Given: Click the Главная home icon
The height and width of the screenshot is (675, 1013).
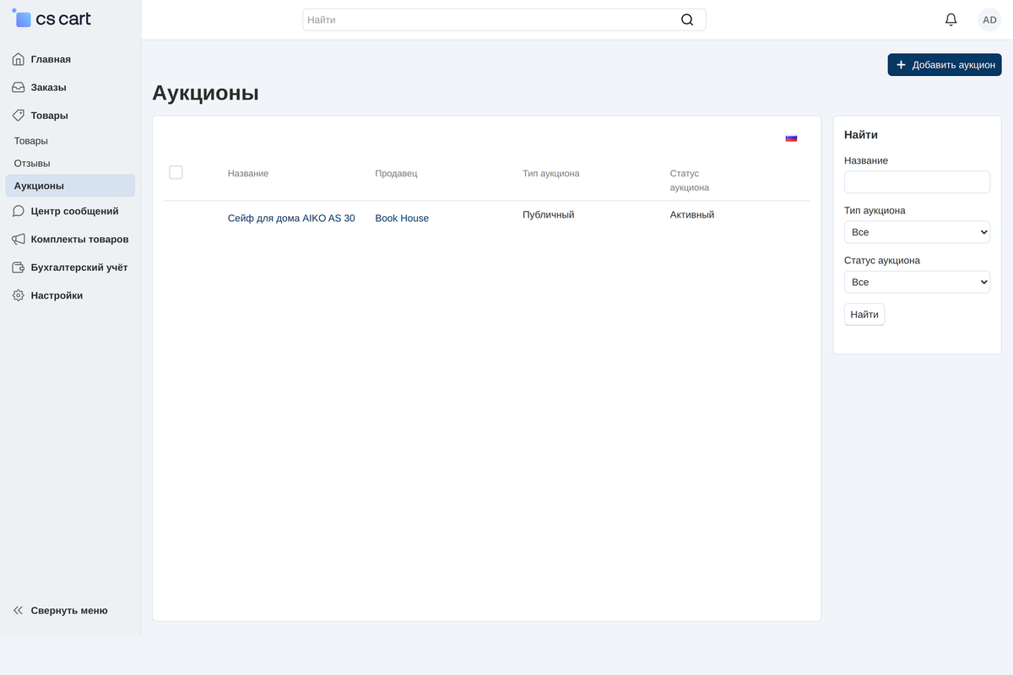Looking at the screenshot, I should (x=19, y=59).
